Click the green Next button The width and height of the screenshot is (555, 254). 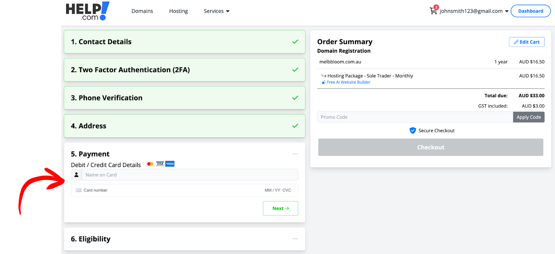[x=280, y=208]
